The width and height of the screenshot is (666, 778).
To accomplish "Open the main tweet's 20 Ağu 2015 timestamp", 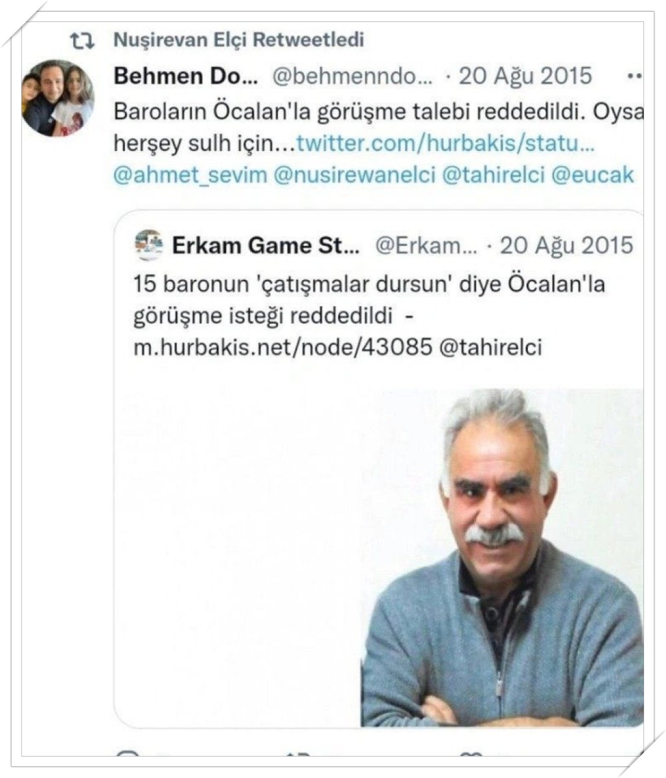I will point(525,77).
